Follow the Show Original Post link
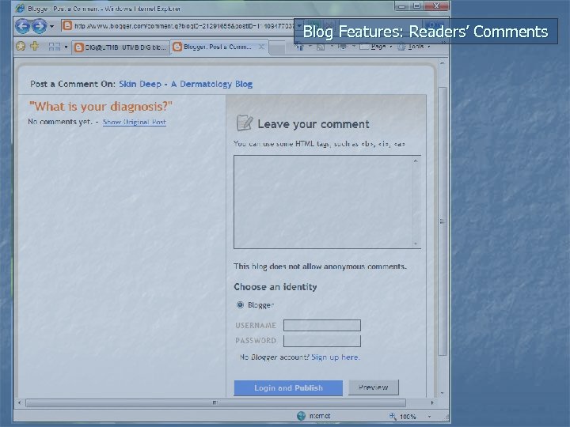570x427 pixels. coord(135,122)
